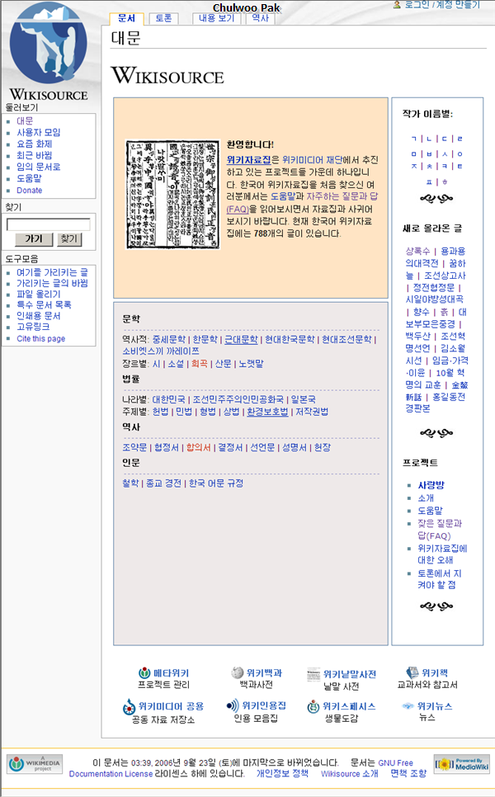495x797 pixels.
Task: Open 현대한국문학 link
Action: coord(290,340)
